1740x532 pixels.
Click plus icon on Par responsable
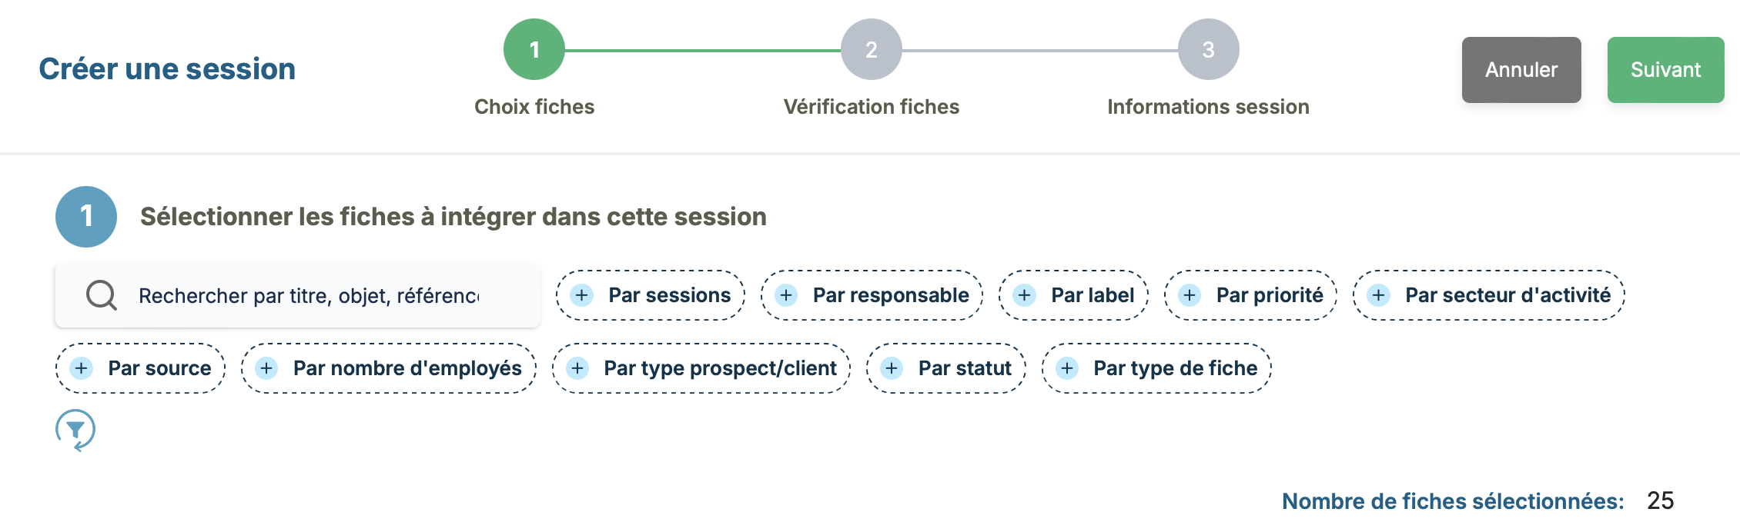tap(786, 295)
